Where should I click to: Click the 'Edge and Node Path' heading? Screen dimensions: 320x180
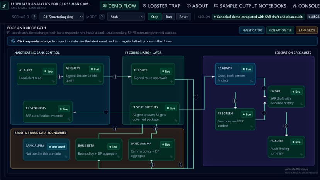pyautogui.click(x=27, y=28)
